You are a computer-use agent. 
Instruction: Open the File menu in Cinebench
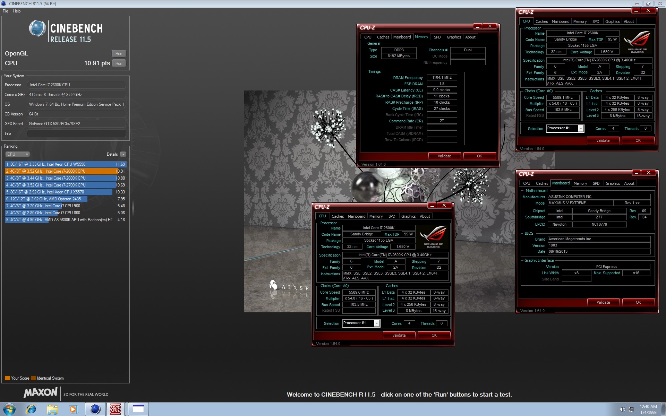6,11
